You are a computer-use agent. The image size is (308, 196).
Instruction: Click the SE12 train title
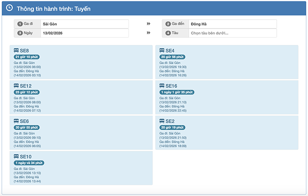[26, 86]
